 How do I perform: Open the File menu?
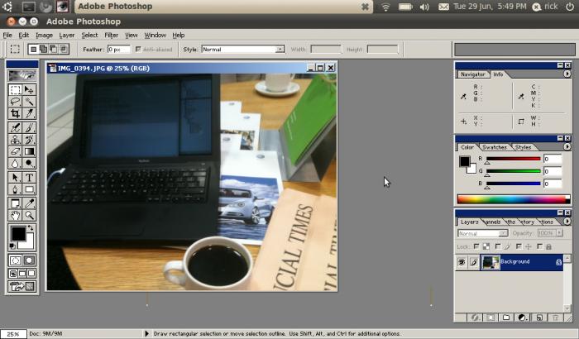(x=7, y=35)
